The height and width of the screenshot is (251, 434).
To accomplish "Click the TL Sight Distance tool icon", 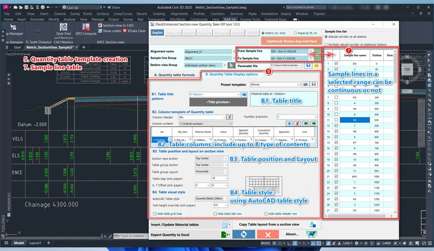I will pyautogui.click(x=38, y=31).
